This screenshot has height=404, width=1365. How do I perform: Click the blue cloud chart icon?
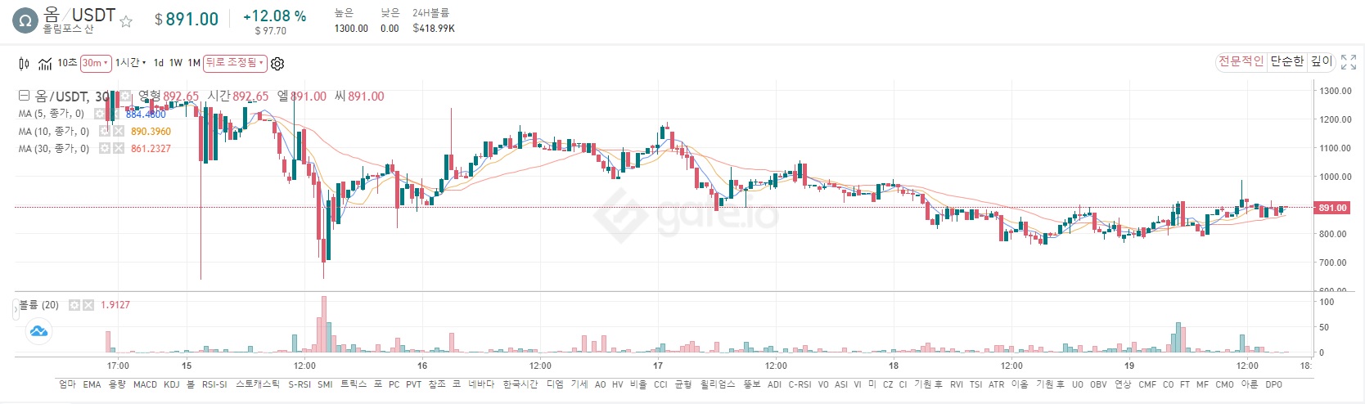pyautogui.click(x=38, y=331)
